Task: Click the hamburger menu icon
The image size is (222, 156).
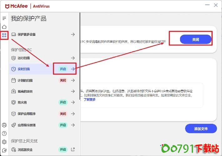Action: [4, 18]
